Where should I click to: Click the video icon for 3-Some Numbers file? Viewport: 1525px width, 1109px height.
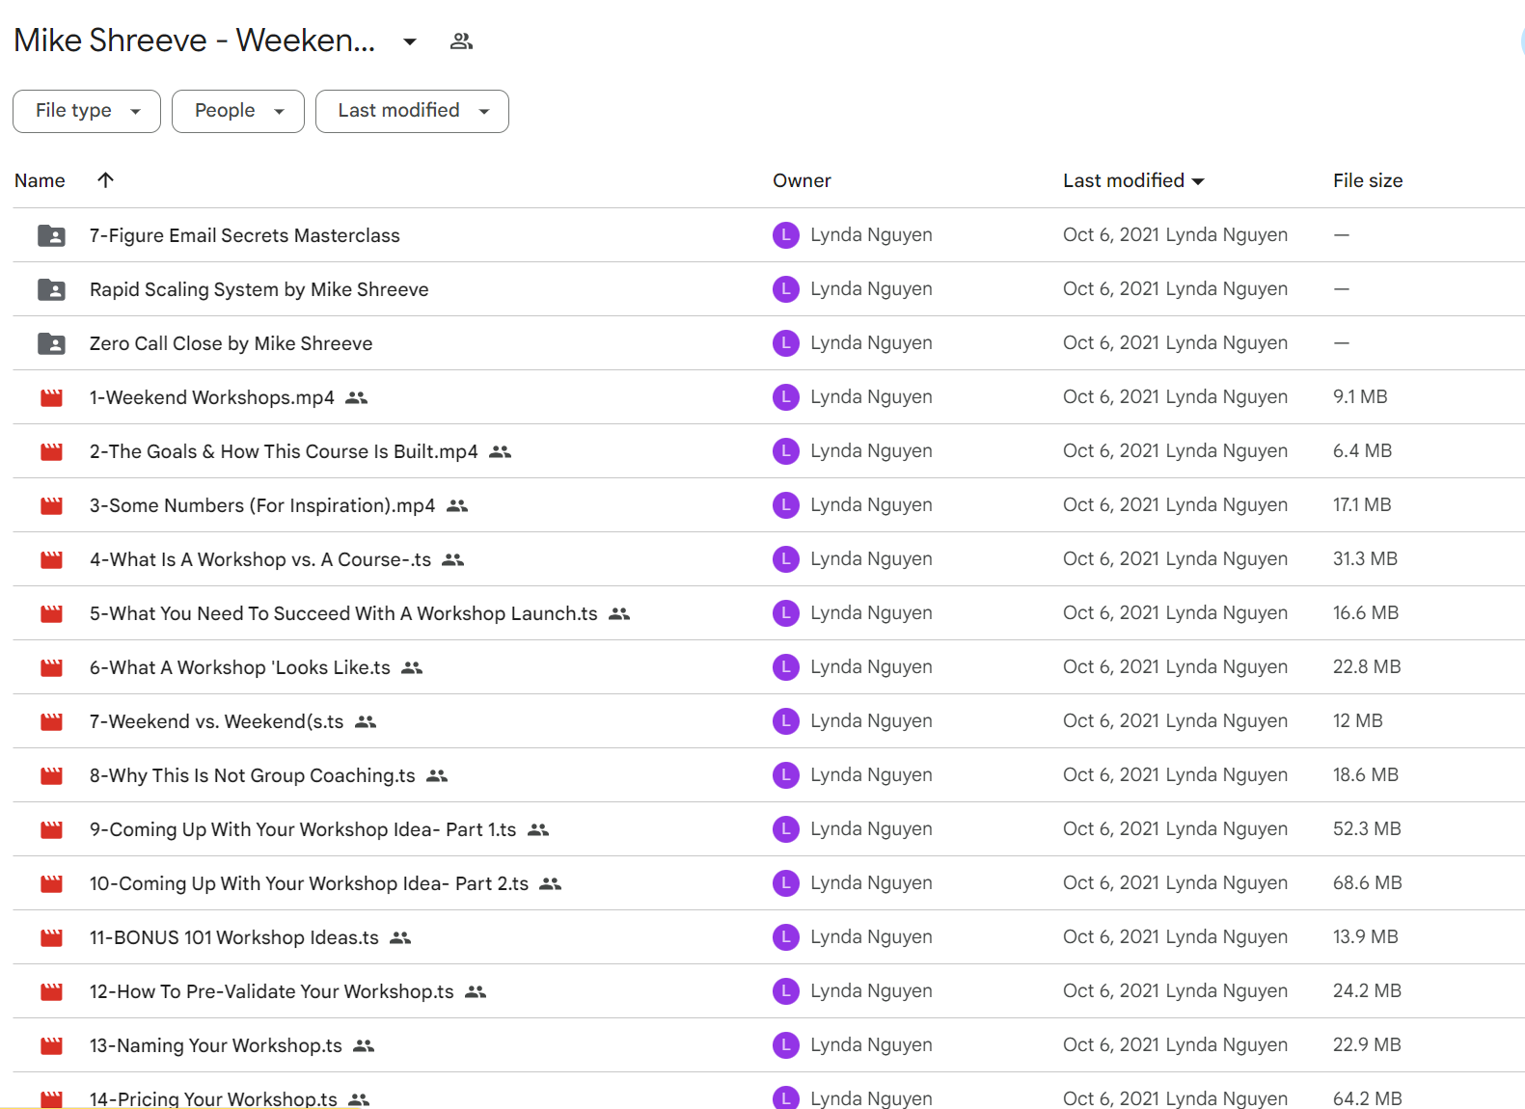click(x=51, y=505)
